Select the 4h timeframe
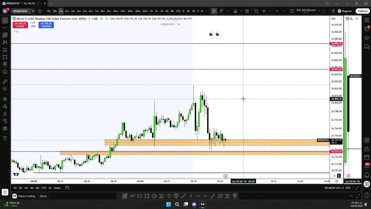The width and height of the screenshot is (371, 209). point(167,11)
